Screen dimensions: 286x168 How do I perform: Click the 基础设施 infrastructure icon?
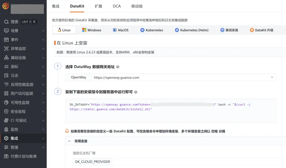coord(6,57)
